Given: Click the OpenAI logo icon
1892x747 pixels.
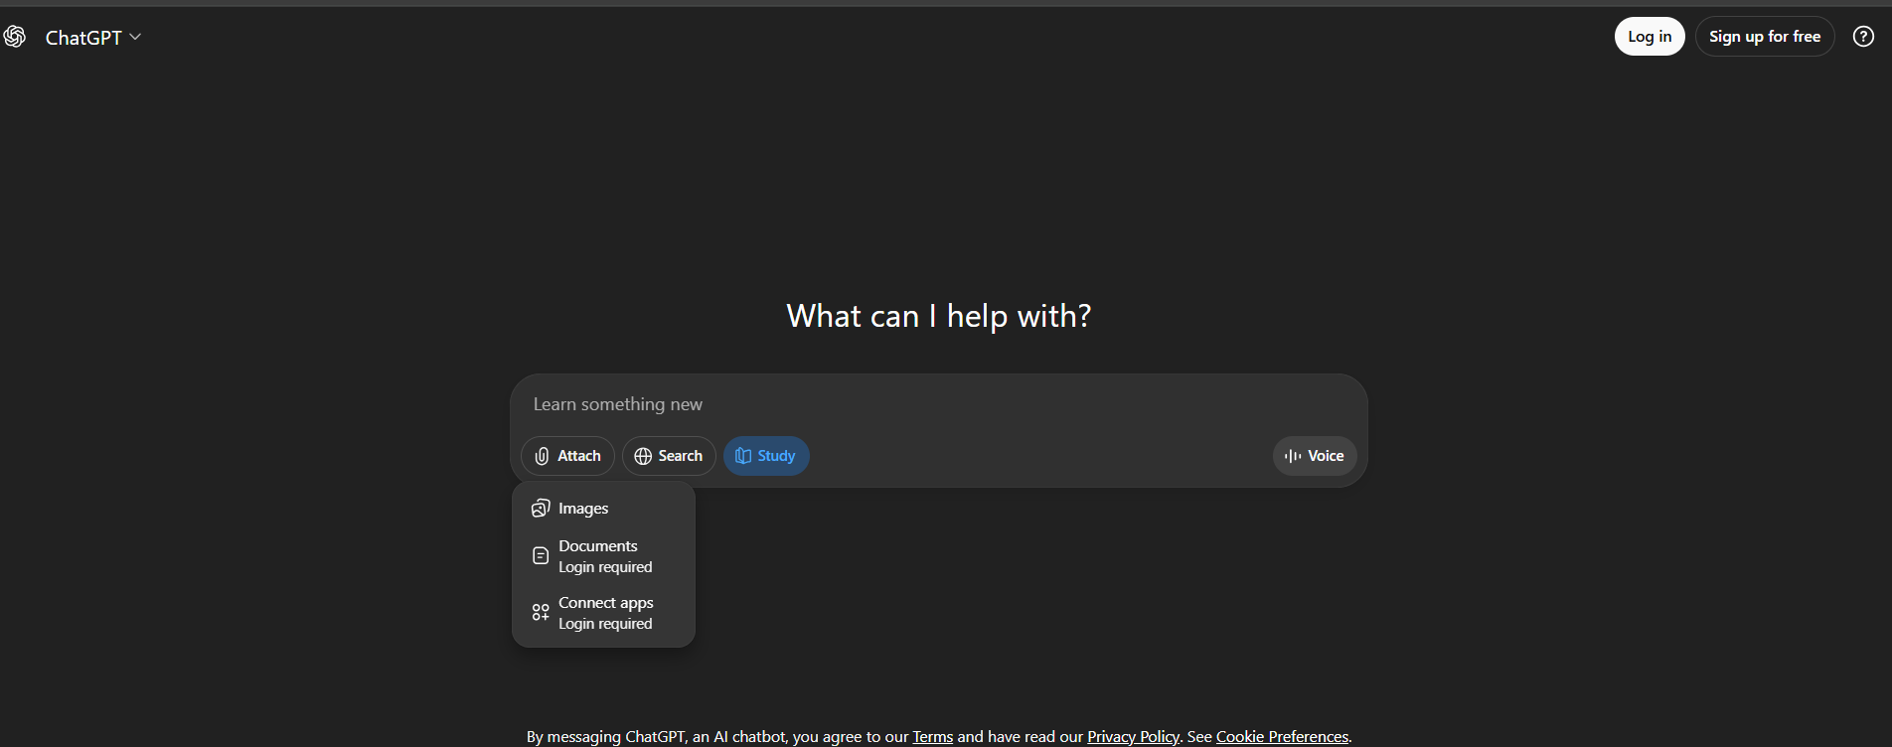Looking at the screenshot, I should tap(14, 37).
